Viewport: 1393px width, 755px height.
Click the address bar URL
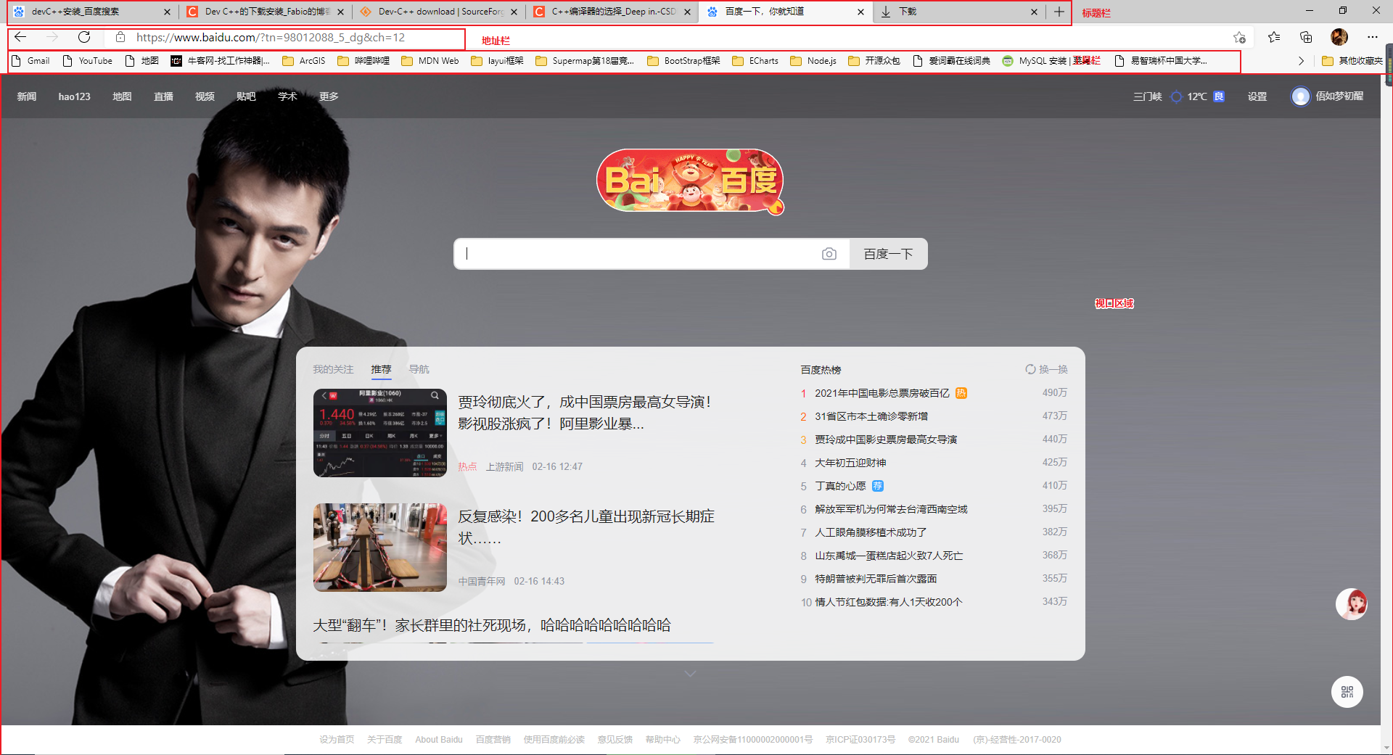[x=271, y=37]
